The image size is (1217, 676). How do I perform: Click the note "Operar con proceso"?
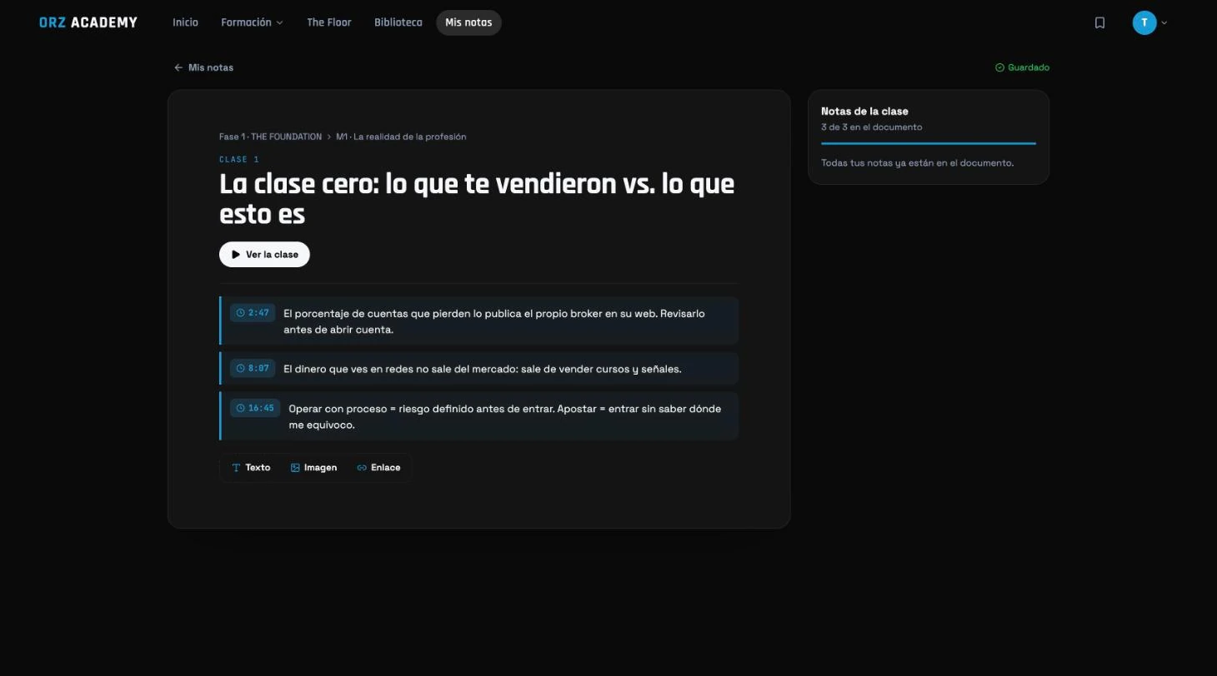pos(479,416)
